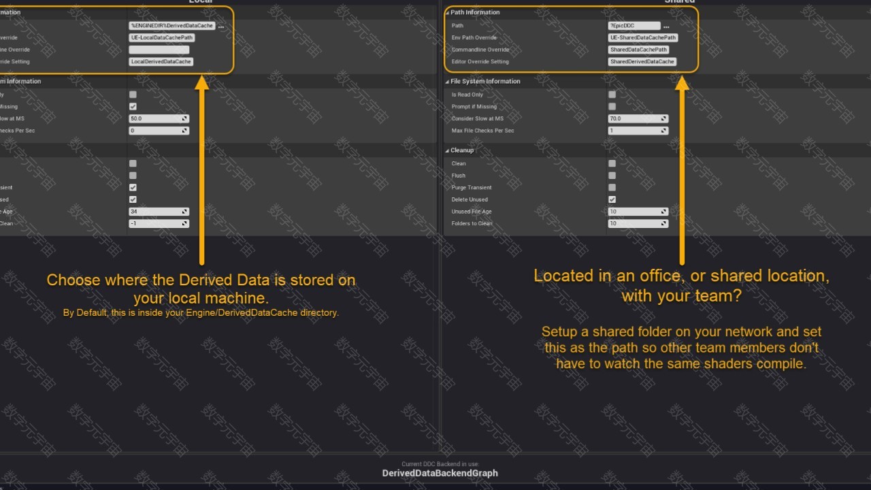Click the empty Local override field
This screenshot has height=490, width=871.
159,50
